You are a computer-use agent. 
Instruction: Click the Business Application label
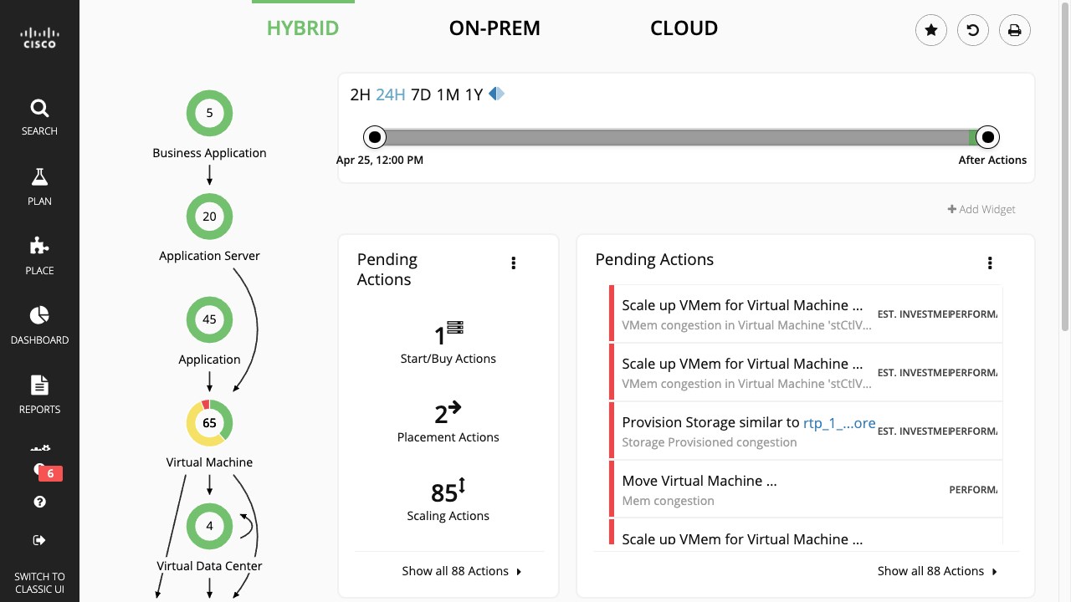pos(209,153)
